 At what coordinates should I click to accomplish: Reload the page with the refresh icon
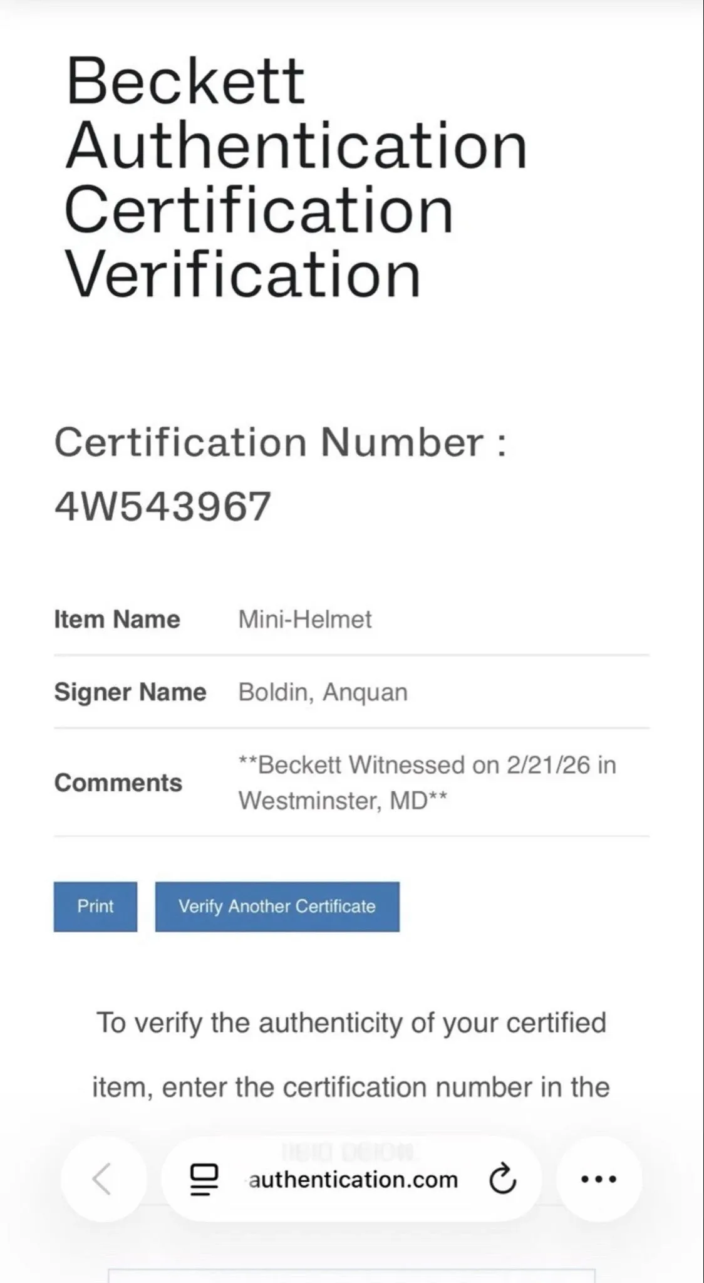[x=502, y=1180]
